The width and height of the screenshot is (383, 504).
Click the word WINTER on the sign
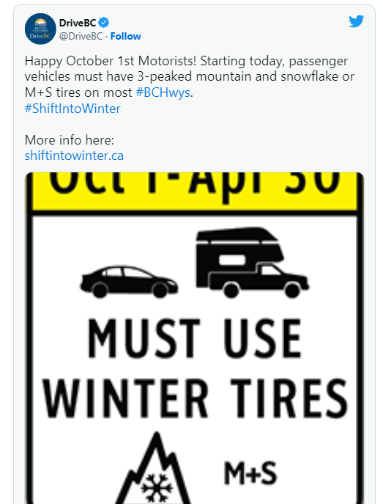(x=126, y=398)
